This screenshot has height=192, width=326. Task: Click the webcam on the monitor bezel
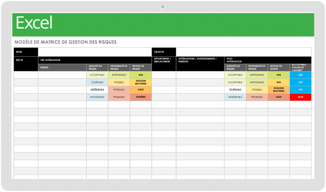(163, 7)
